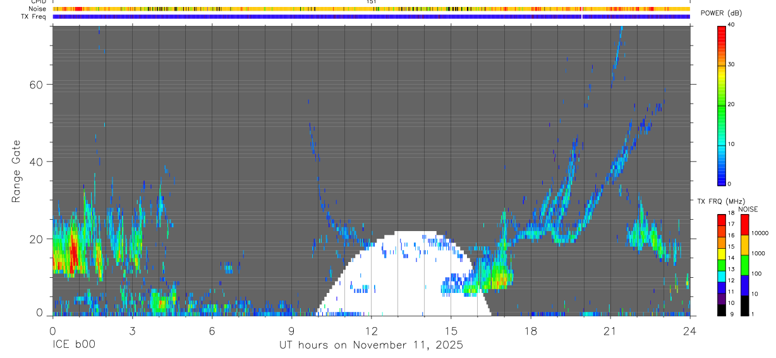Select the 1000 label on NOISE scale
The width and height of the screenshot is (776, 358).
(x=757, y=253)
